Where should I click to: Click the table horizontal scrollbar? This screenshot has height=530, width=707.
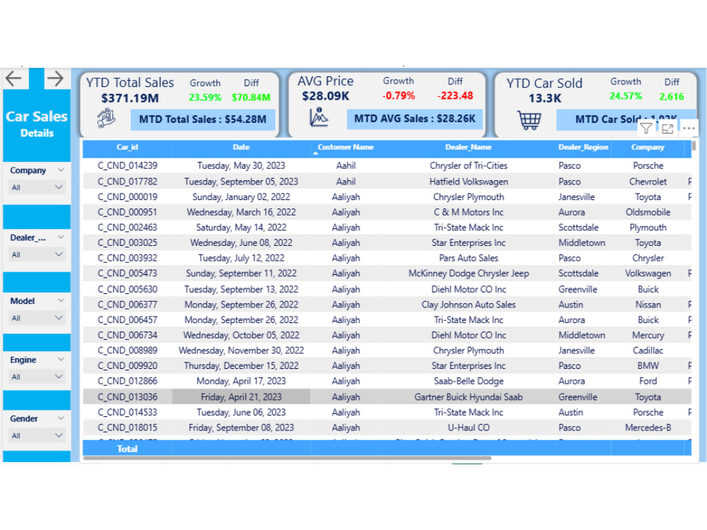pyautogui.click(x=287, y=458)
